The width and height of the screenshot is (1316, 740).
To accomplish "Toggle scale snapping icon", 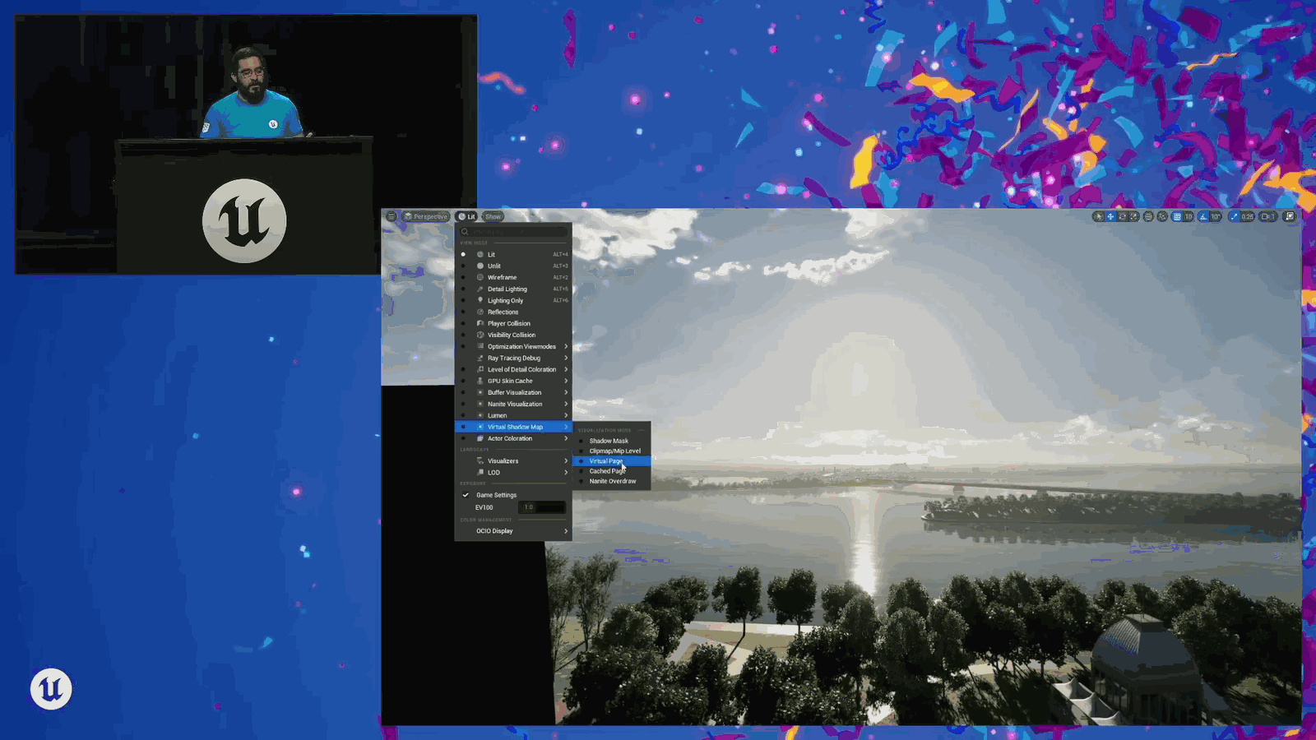I will 1234,216.
